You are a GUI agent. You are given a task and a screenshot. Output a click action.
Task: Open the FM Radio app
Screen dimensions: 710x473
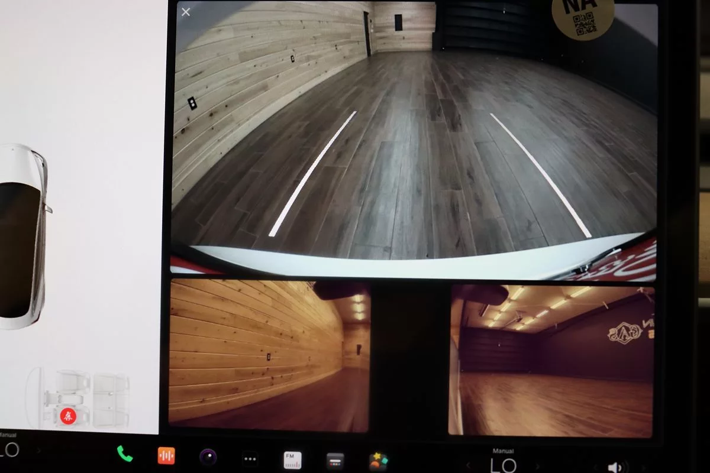coord(292,460)
